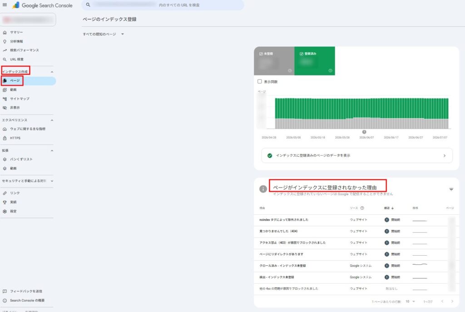This screenshot has height=312, width=465.
Task: Collapse the インデックス作成 section
Action: tap(52, 72)
